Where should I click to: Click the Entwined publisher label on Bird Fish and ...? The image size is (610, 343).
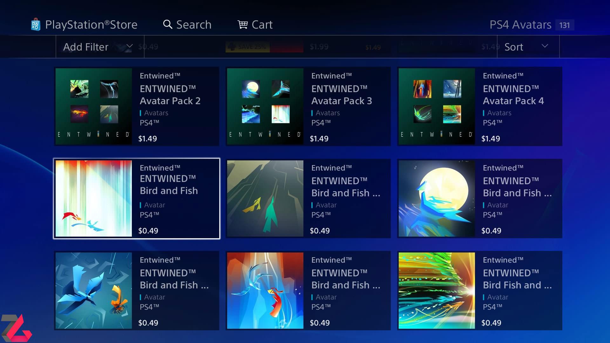503,260
